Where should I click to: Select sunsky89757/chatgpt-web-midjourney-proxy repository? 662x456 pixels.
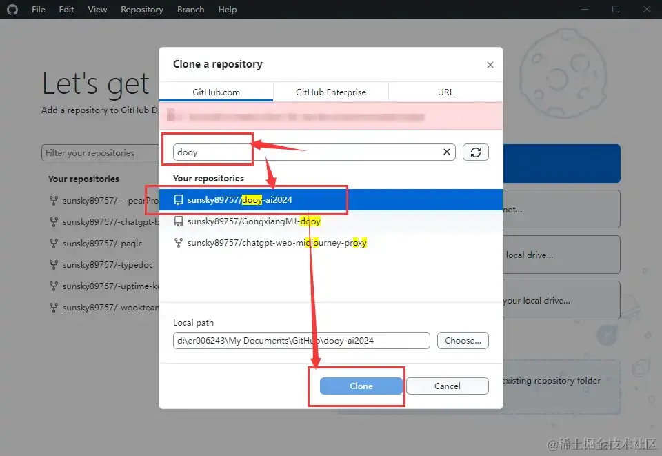coord(330,243)
